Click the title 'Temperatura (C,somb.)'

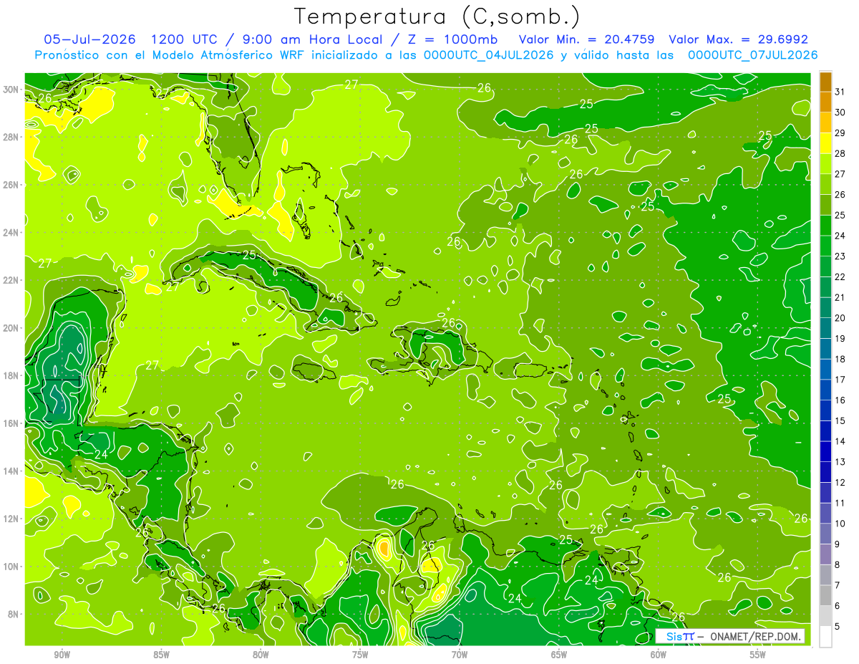437,17
